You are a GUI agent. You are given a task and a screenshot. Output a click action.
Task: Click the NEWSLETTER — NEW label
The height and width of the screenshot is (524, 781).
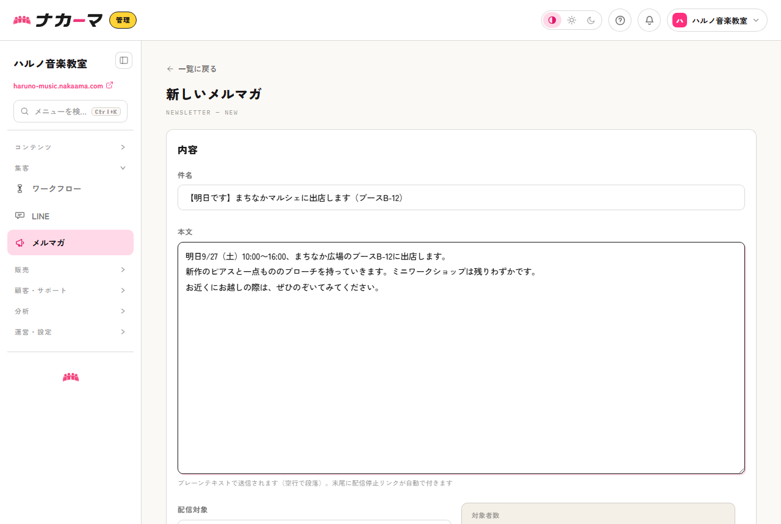(202, 113)
